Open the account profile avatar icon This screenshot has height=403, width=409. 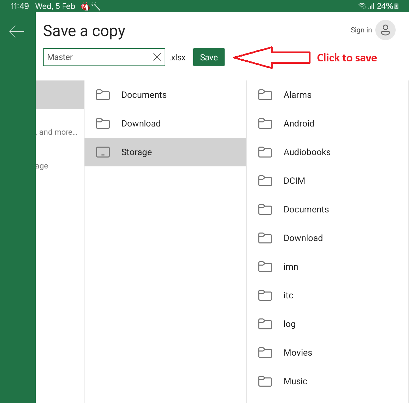click(x=385, y=30)
